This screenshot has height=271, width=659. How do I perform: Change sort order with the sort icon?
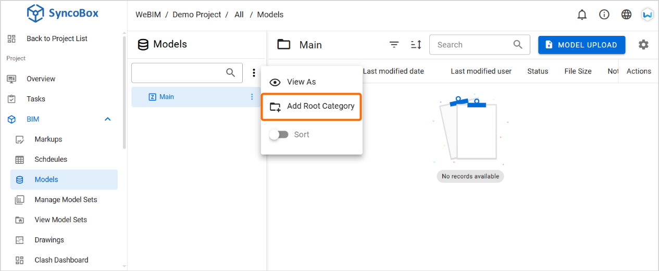tap(416, 45)
